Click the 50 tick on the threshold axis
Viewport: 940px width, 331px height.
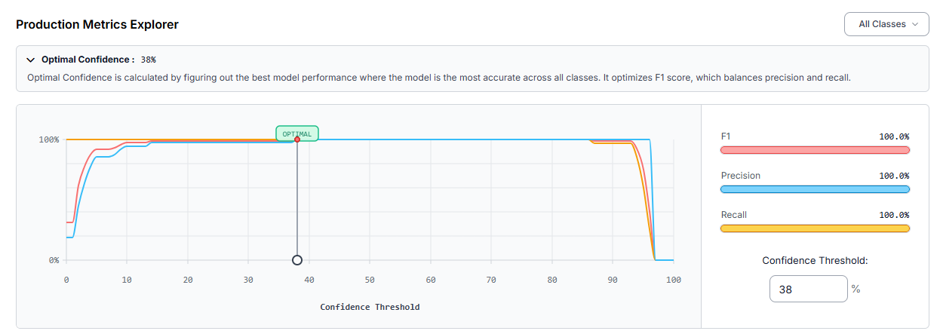click(370, 280)
